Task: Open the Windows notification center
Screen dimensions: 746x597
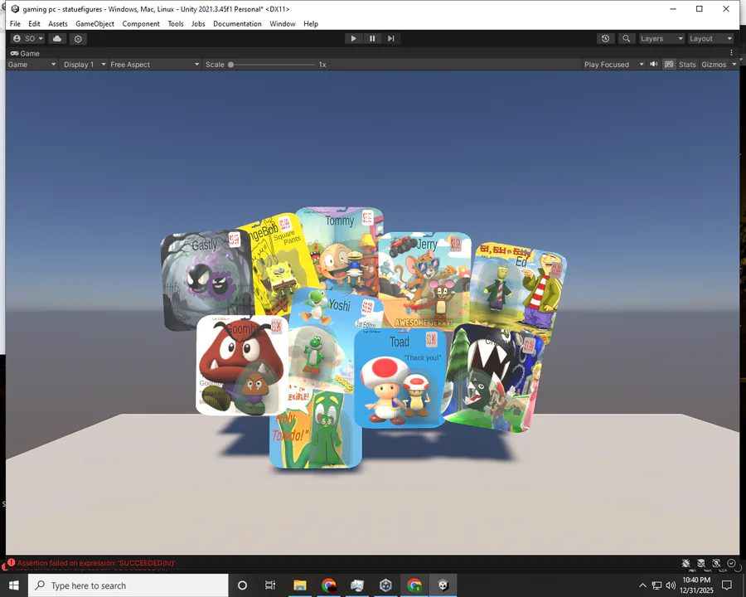Action: pos(726,585)
